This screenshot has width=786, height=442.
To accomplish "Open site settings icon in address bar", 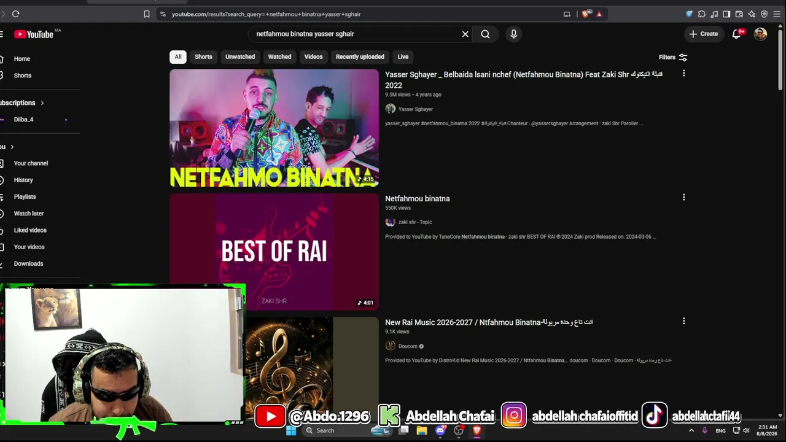I will [x=163, y=14].
